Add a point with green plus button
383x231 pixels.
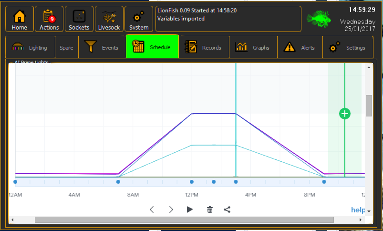(x=345, y=114)
